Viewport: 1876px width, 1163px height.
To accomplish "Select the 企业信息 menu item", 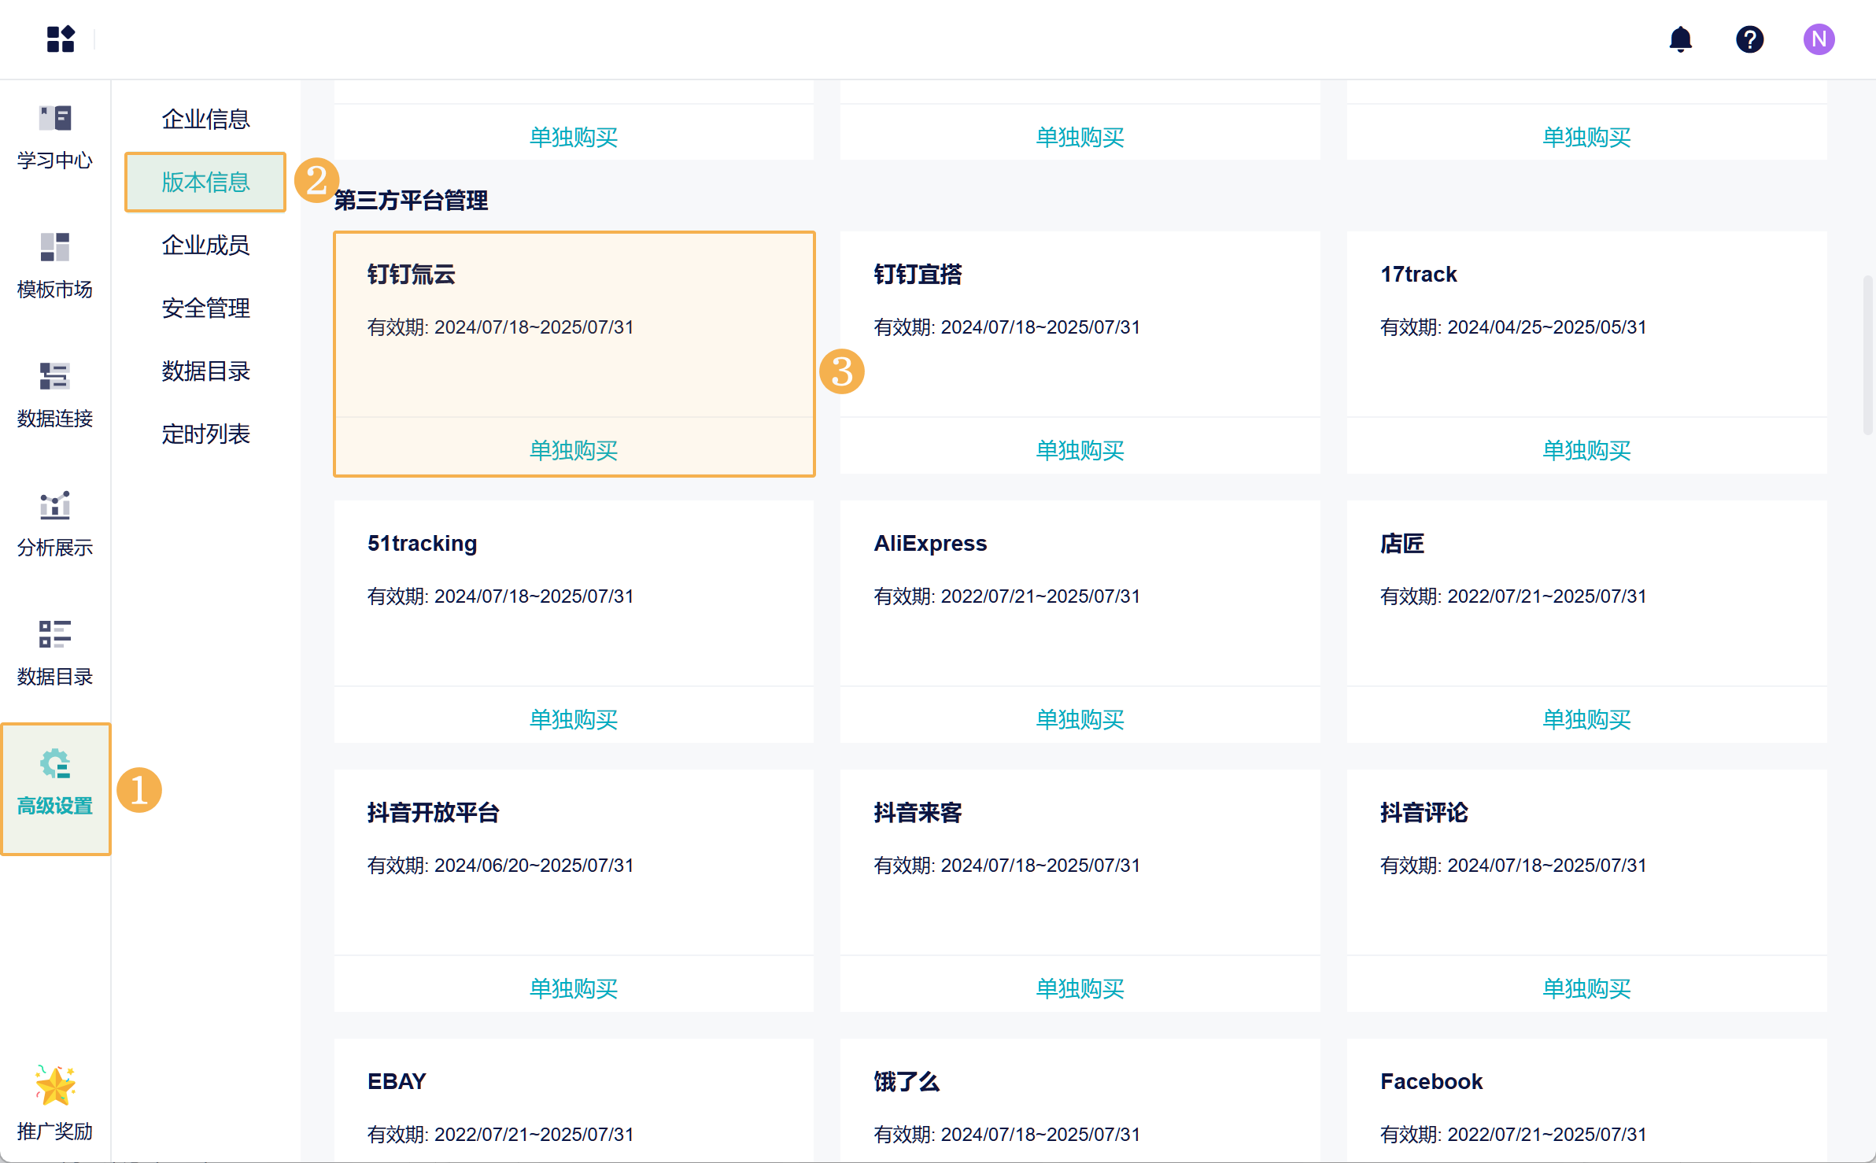I will click(205, 119).
